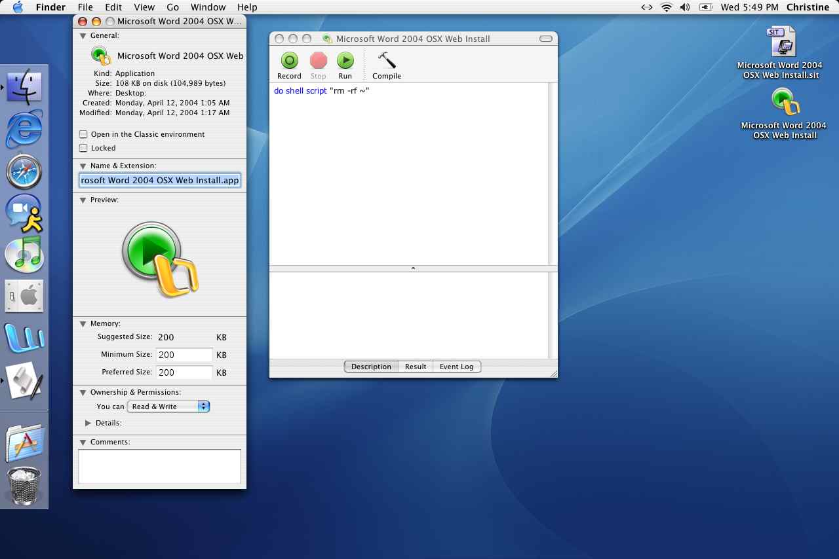
Task: Click the Minimum Size memory field
Action: [x=184, y=355]
